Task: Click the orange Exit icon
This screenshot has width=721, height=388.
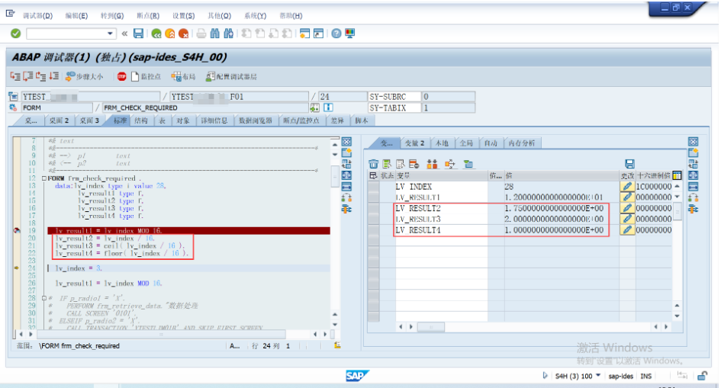Action: pos(169,34)
